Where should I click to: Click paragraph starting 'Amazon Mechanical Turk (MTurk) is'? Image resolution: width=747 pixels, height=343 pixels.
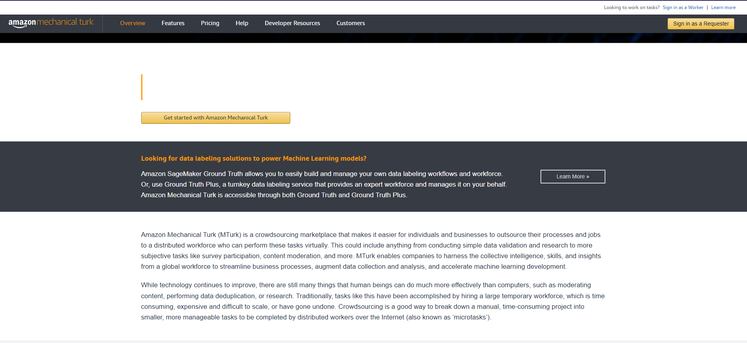click(x=371, y=251)
